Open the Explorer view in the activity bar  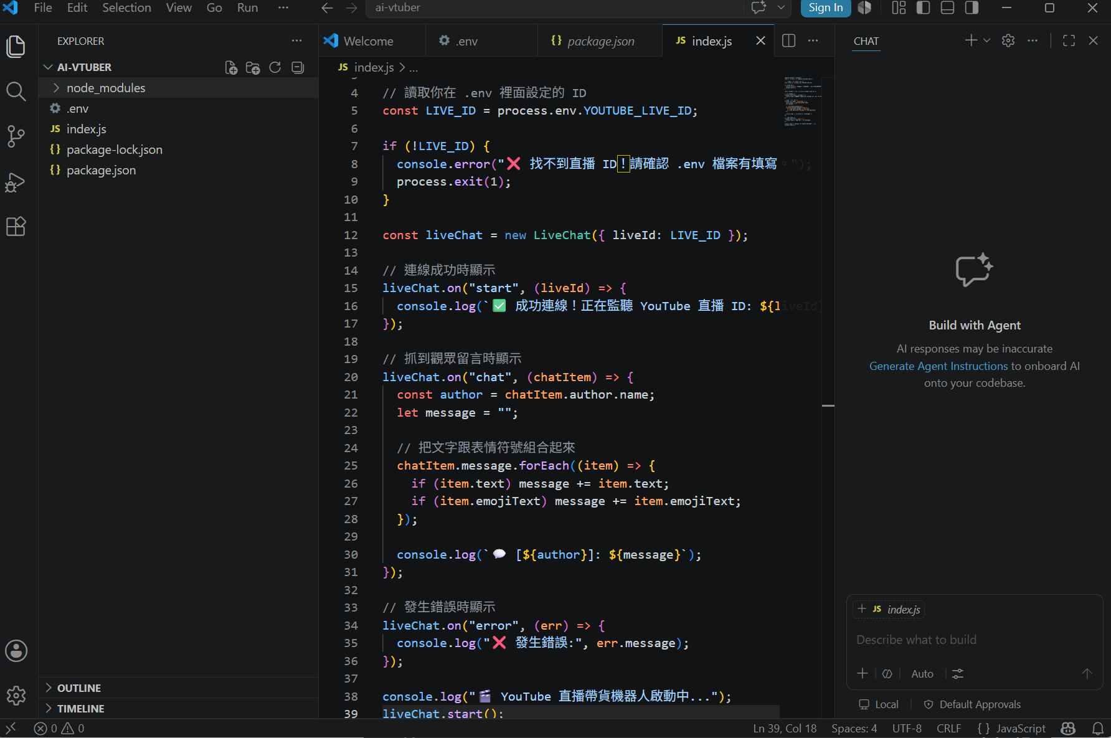pyautogui.click(x=16, y=47)
